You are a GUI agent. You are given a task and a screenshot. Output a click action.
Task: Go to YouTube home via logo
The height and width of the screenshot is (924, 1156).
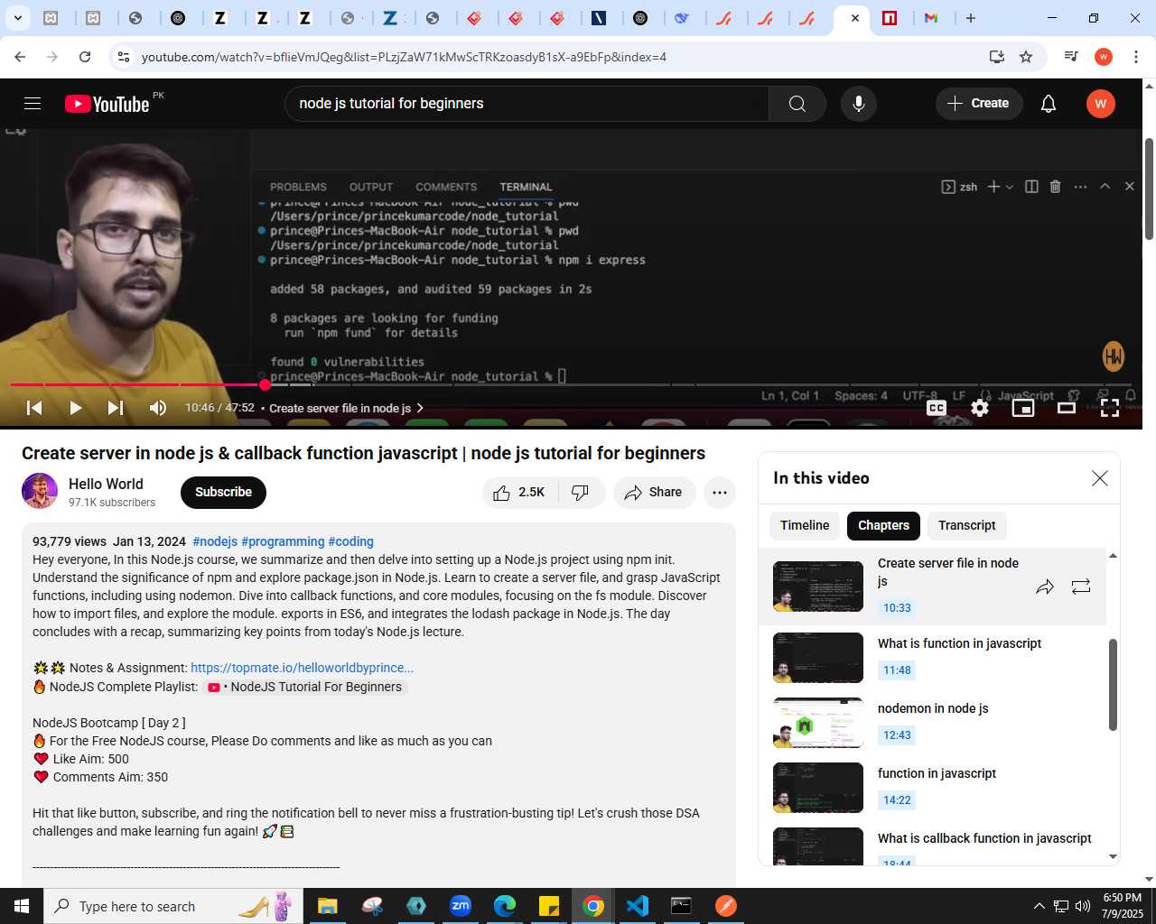pyautogui.click(x=107, y=104)
